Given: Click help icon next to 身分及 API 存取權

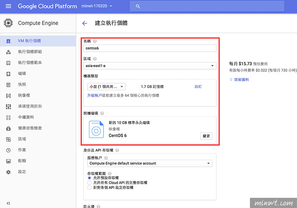Looking at the screenshot, I should 117,150.
